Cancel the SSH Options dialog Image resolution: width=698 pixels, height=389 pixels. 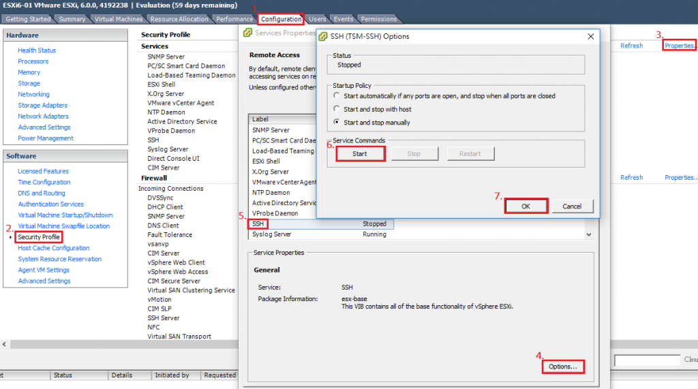(572, 206)
